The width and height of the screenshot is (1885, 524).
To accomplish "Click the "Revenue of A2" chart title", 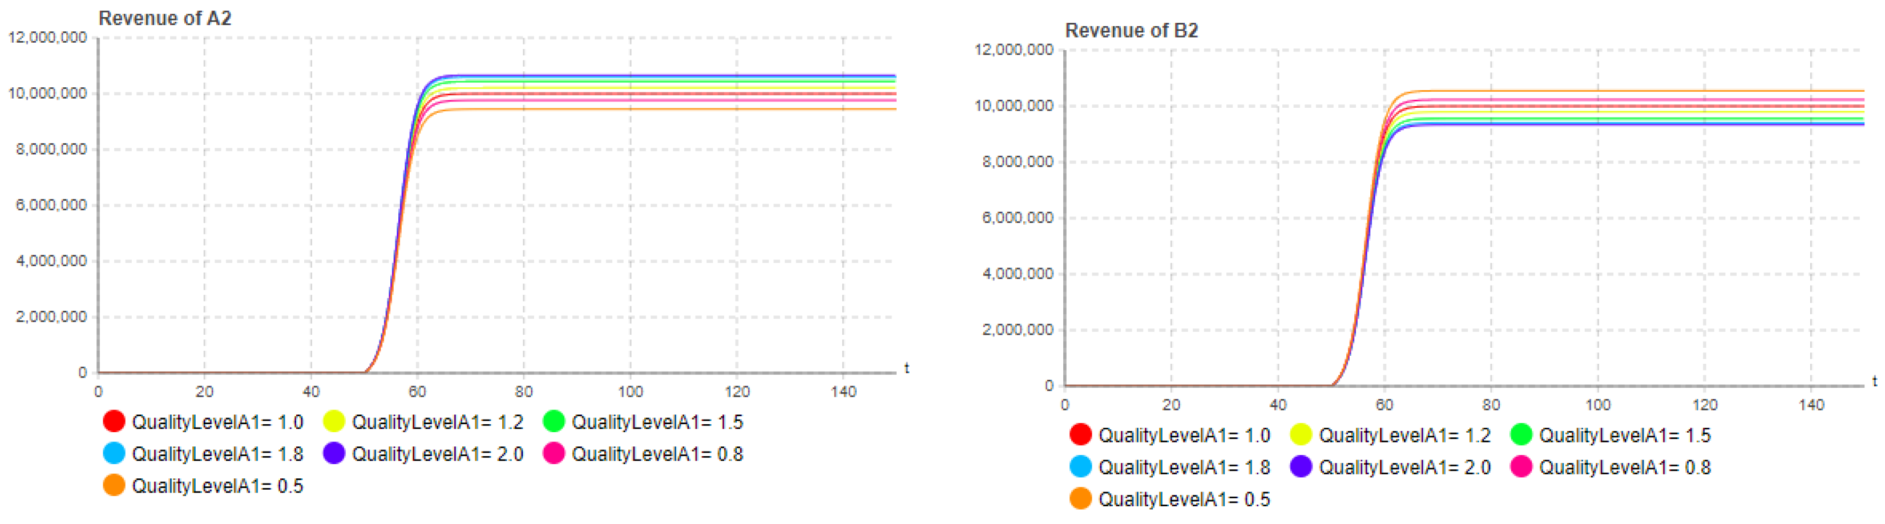I will point(164,18).
